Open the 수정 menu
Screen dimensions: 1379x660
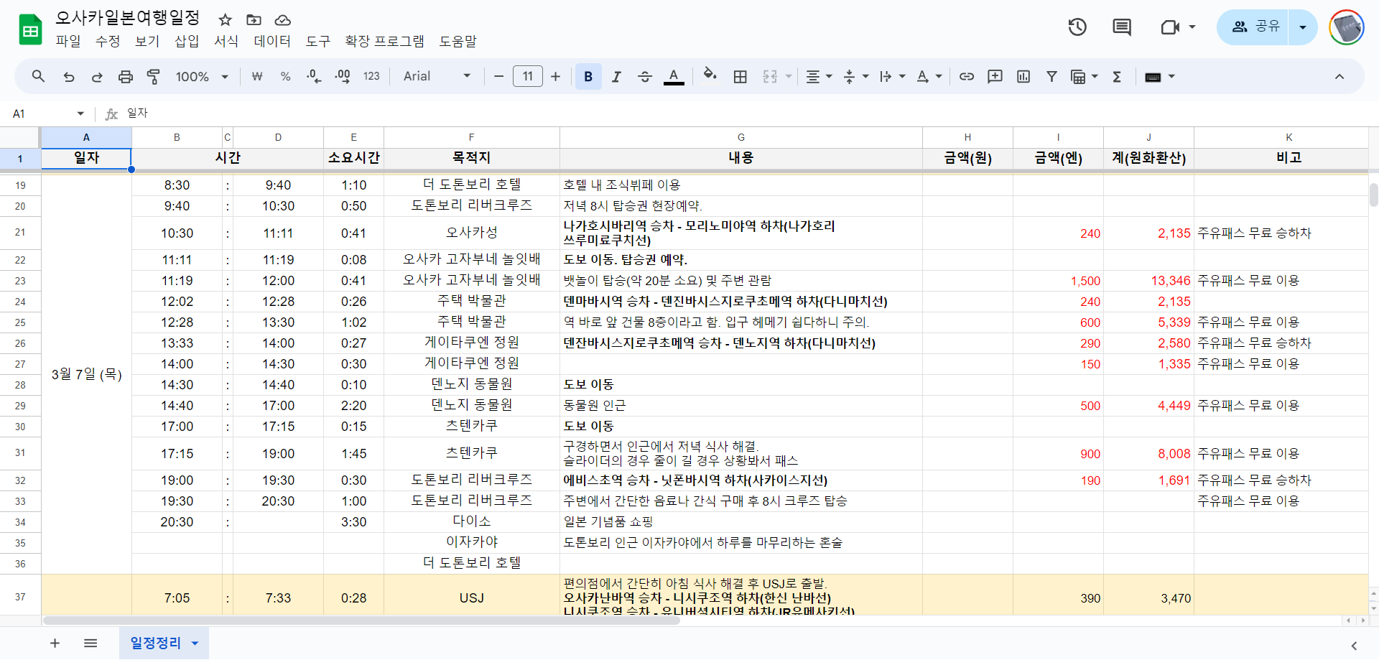108,42
